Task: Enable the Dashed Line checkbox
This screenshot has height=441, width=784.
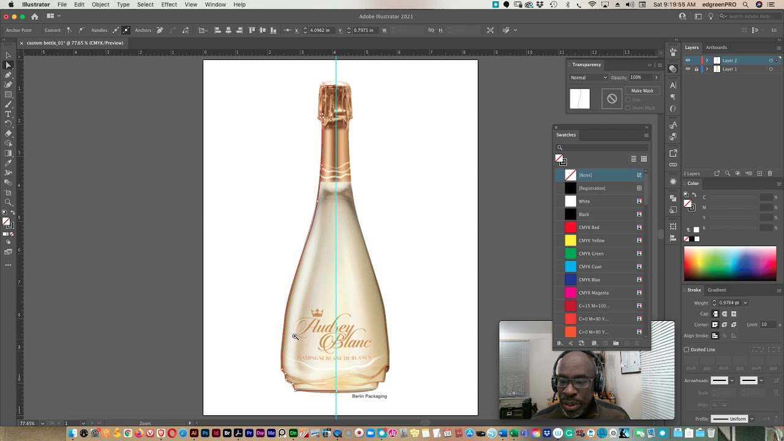Action: pos(687,350)
